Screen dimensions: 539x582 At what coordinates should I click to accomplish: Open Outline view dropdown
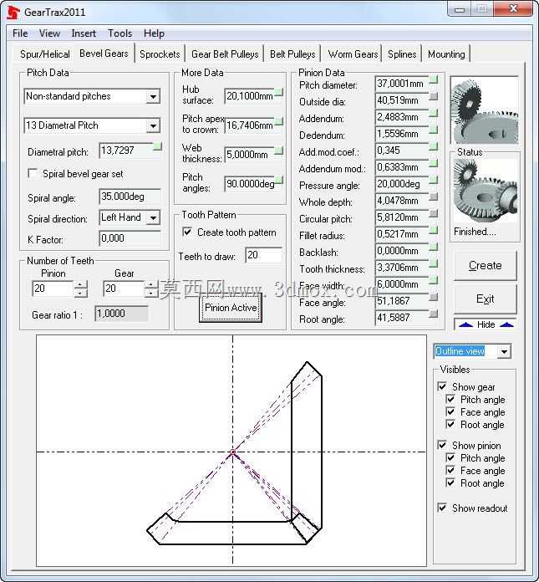click(504, 351)
